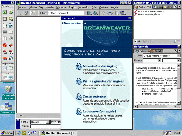182x136 pixels.
Task: Insert a Server-Side Include object
Action: (11, 38)
